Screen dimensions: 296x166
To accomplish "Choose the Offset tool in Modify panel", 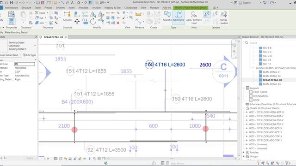I will click(x=85, y=14).
